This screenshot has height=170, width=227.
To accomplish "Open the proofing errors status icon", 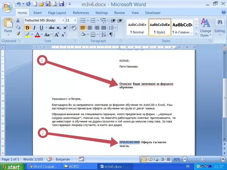I will pos(49,159).
